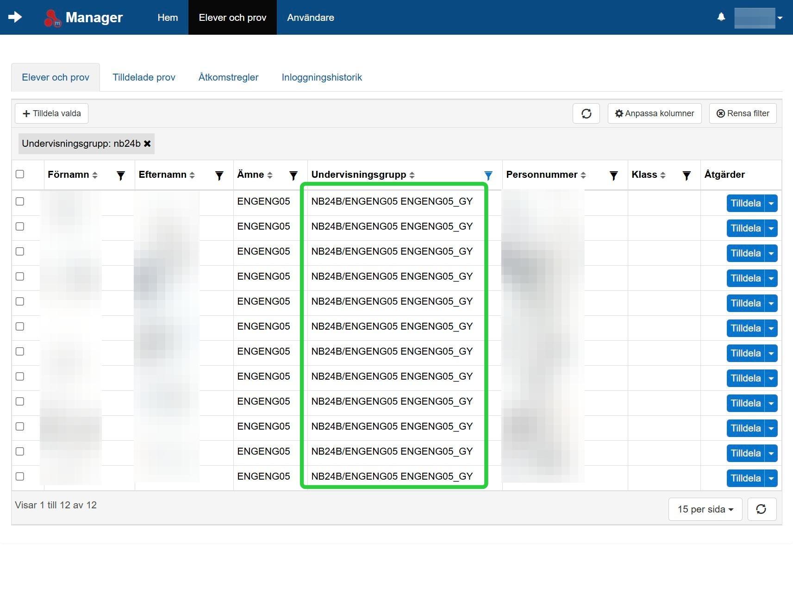
Task: Click the Anpassa kolumner button
Action: click(654, 113)
